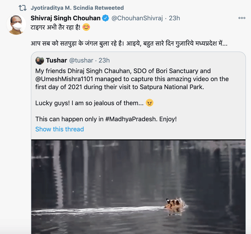Click the retweet icon above the tweet

pyautogui.click(x=23, y=8)
